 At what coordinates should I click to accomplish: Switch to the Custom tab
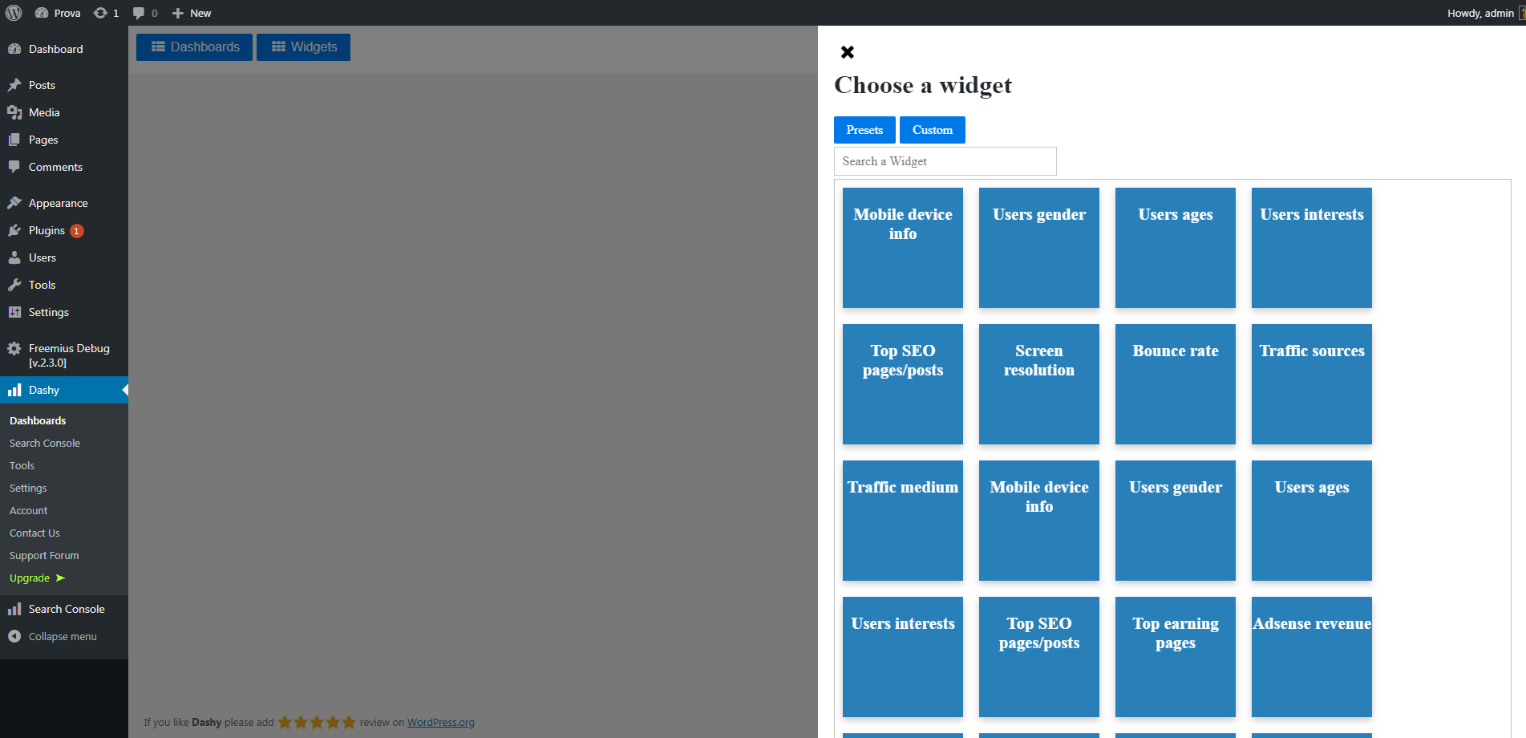coord(933,130)
